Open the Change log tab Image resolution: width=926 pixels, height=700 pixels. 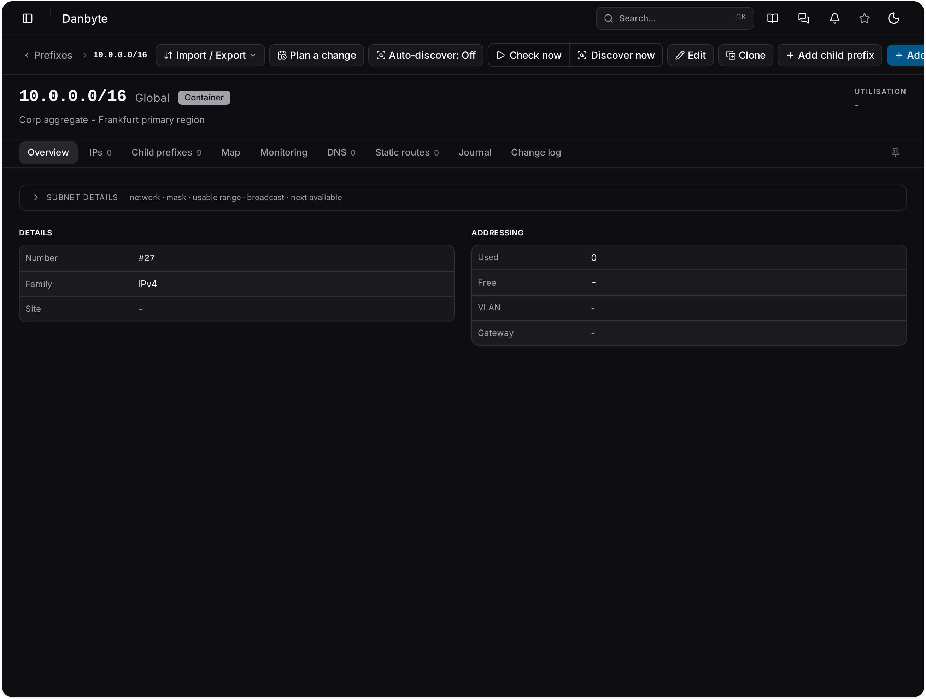tap(536, 152)
